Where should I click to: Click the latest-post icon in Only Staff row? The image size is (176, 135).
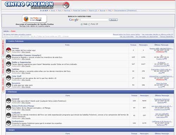tap(166, 80)
